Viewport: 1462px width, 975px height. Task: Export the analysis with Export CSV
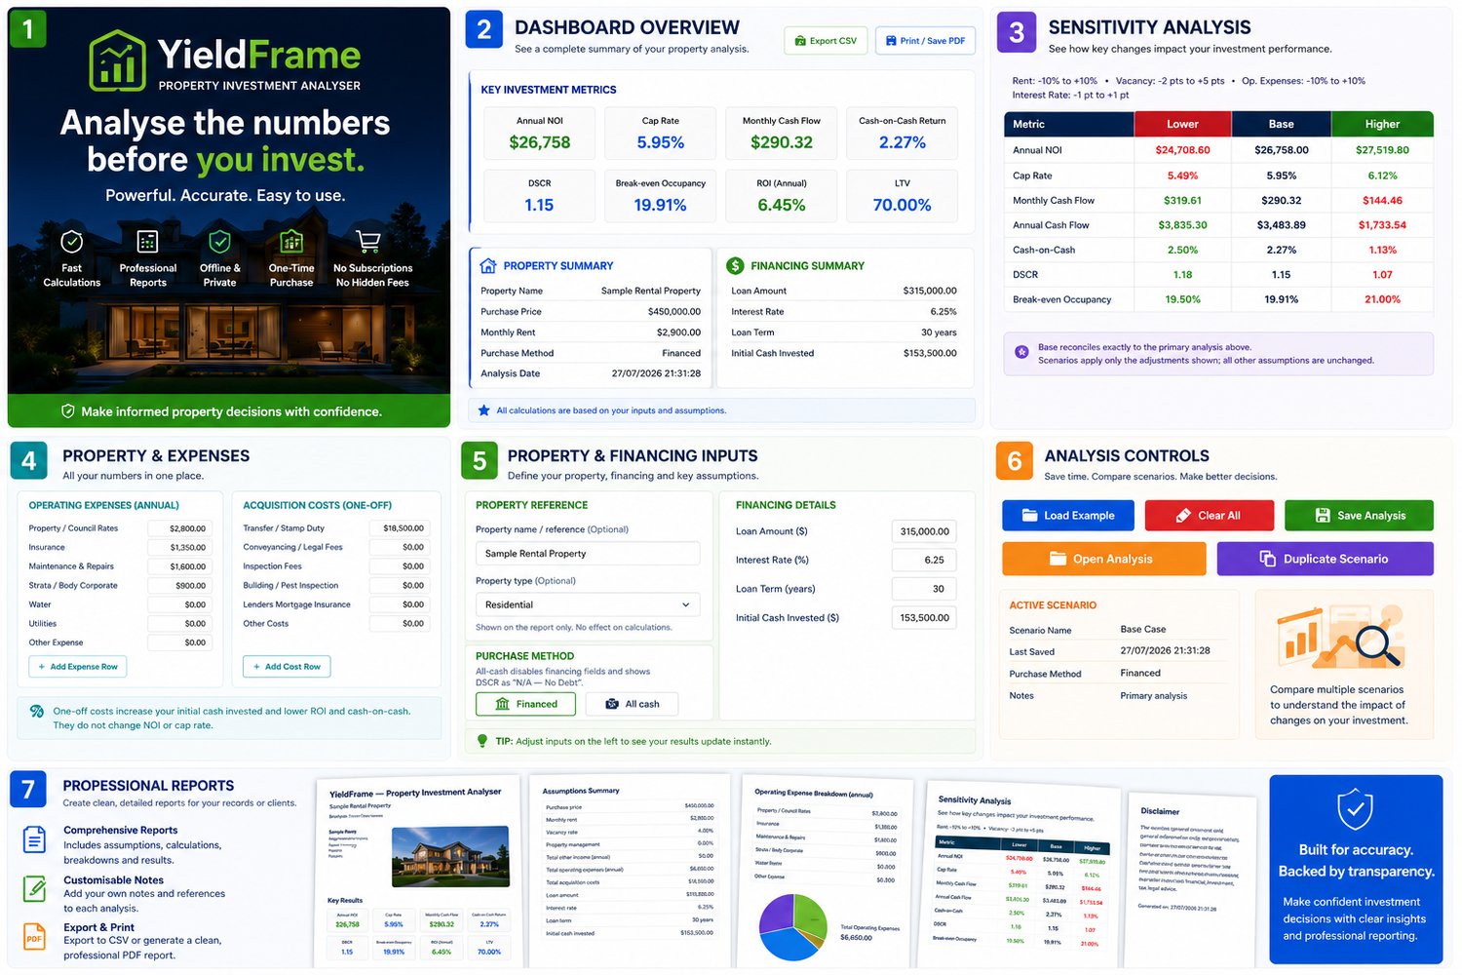point(826,41)
